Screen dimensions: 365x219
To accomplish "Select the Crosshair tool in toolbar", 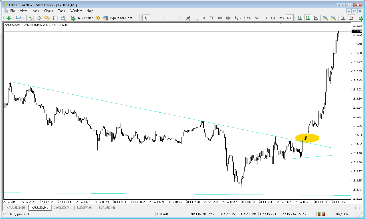I will [154, 18].
